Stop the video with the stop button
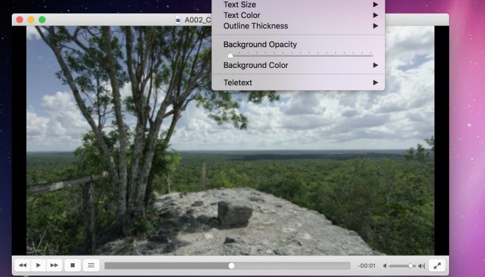The width and height of the screenshot is (485, 277). [x=73, y=265]
